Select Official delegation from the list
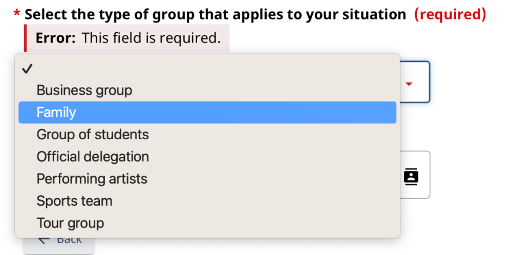This screenshot has height=255, width=512. (93, 157)
